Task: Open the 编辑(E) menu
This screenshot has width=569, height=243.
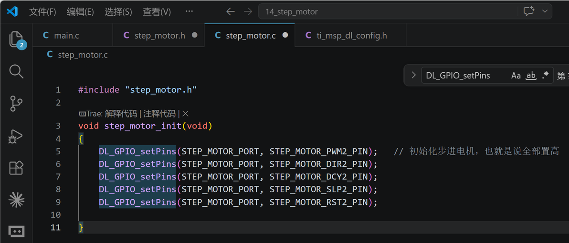Action: coord(80,11)
